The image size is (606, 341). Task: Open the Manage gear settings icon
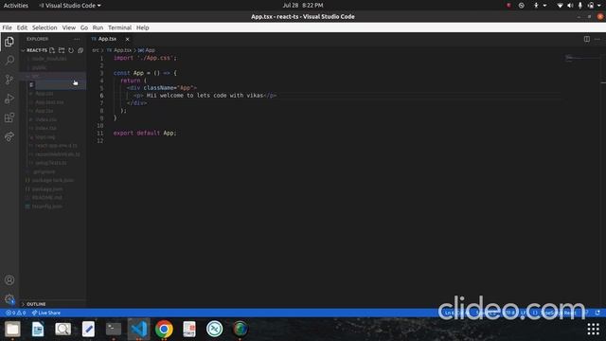point(9,299)
